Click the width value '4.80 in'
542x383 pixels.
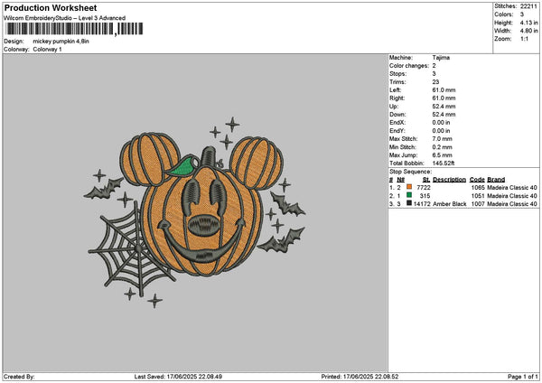[x=528, y=31]
